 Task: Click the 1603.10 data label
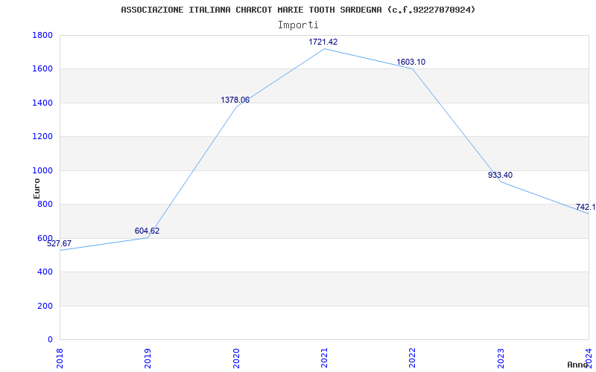(411, 62)
